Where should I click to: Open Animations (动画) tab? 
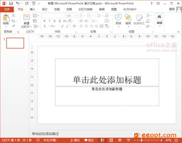69,9
